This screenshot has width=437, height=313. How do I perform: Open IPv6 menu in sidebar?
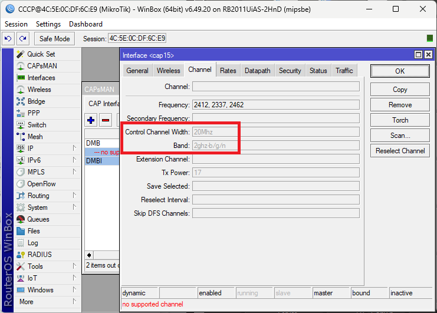coord(47,160)
